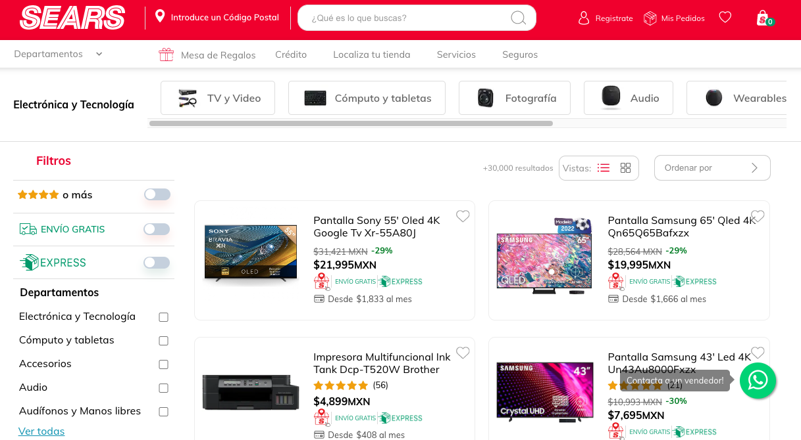The width and height of the screenshot is (801, 440).
Task: Favorite the Samsung 65' Qled heart
Action: pos(758,216)
